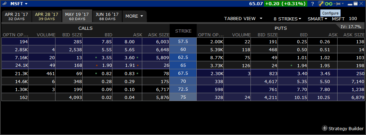Click the gray pushpin icon

[x=337, y=4]
